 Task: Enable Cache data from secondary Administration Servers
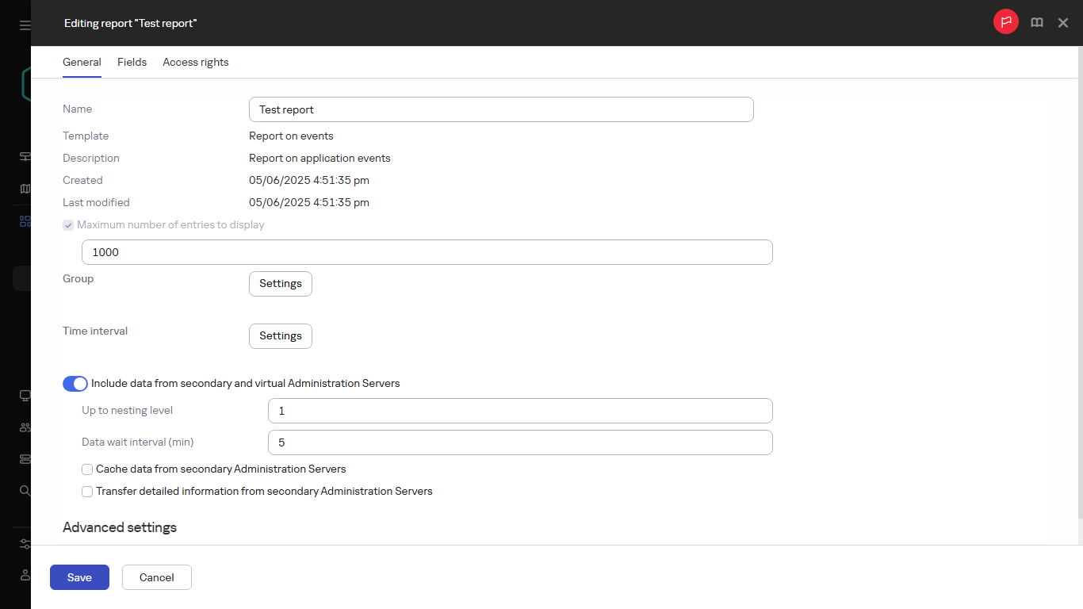[x=87, y=469]
